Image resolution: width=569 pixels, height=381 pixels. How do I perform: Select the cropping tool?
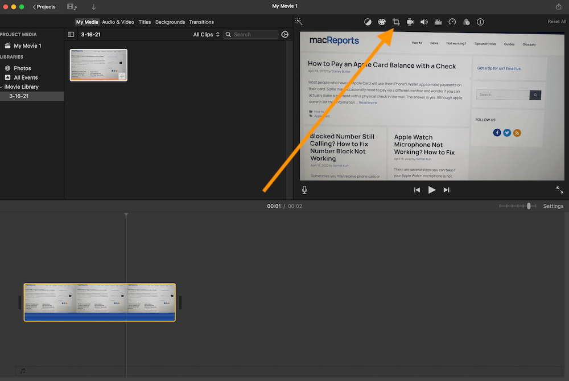pos(396,22)
